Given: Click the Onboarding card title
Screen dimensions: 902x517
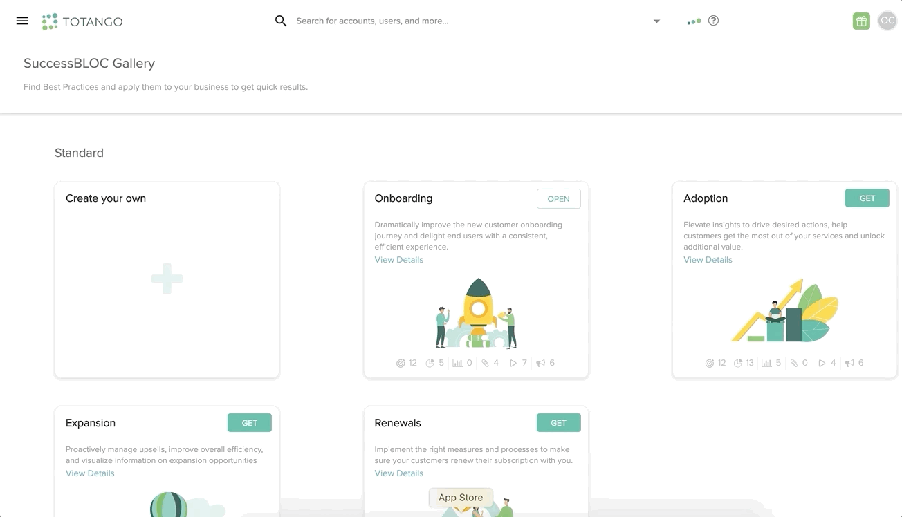Looking at the screenshot, I should 403,198.
